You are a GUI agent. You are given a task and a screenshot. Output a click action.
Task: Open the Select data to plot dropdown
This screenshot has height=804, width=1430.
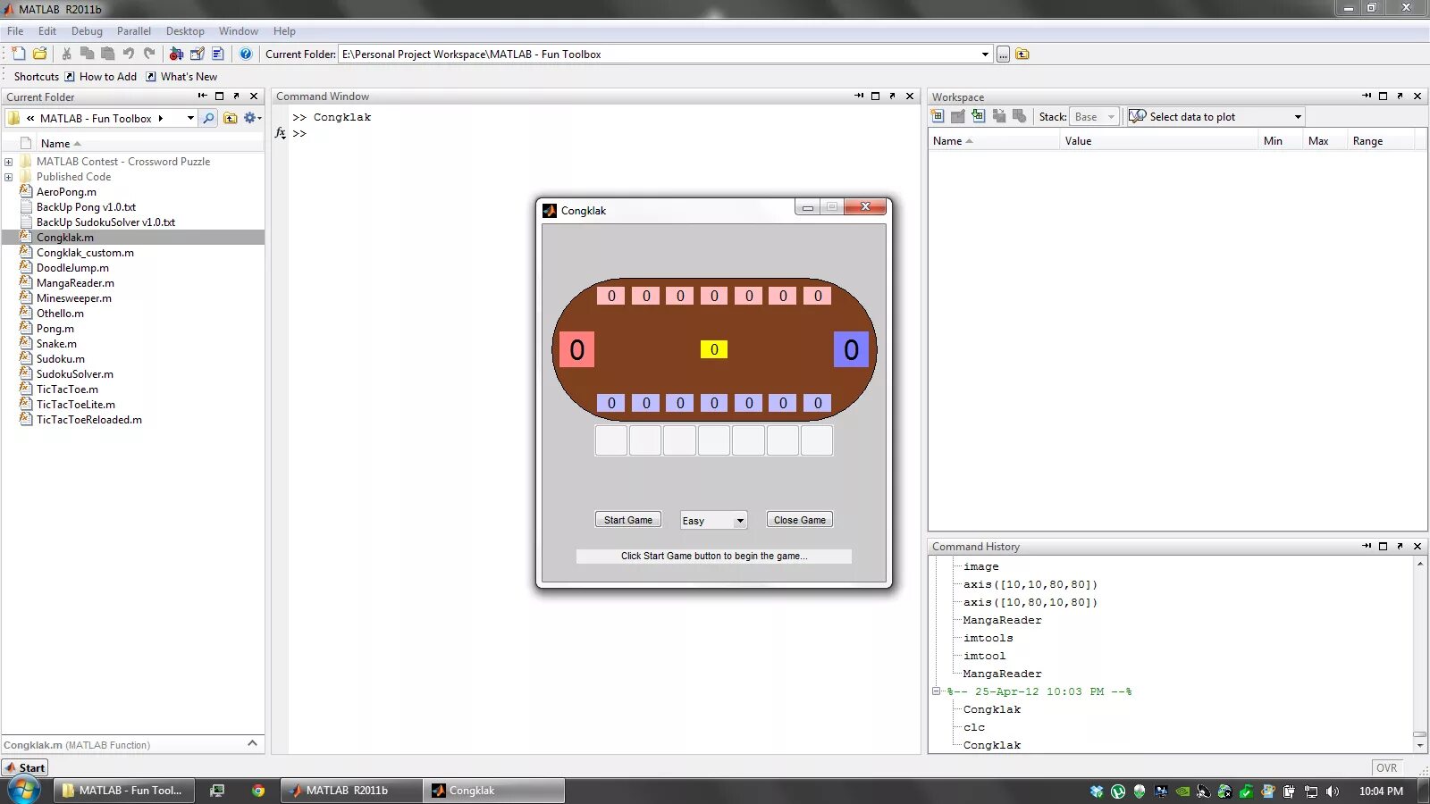[1298, 117]
